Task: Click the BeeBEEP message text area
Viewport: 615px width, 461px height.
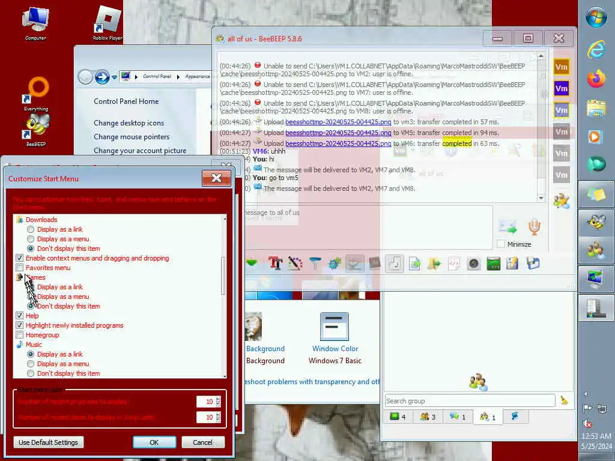Action: tap(369, 227)
